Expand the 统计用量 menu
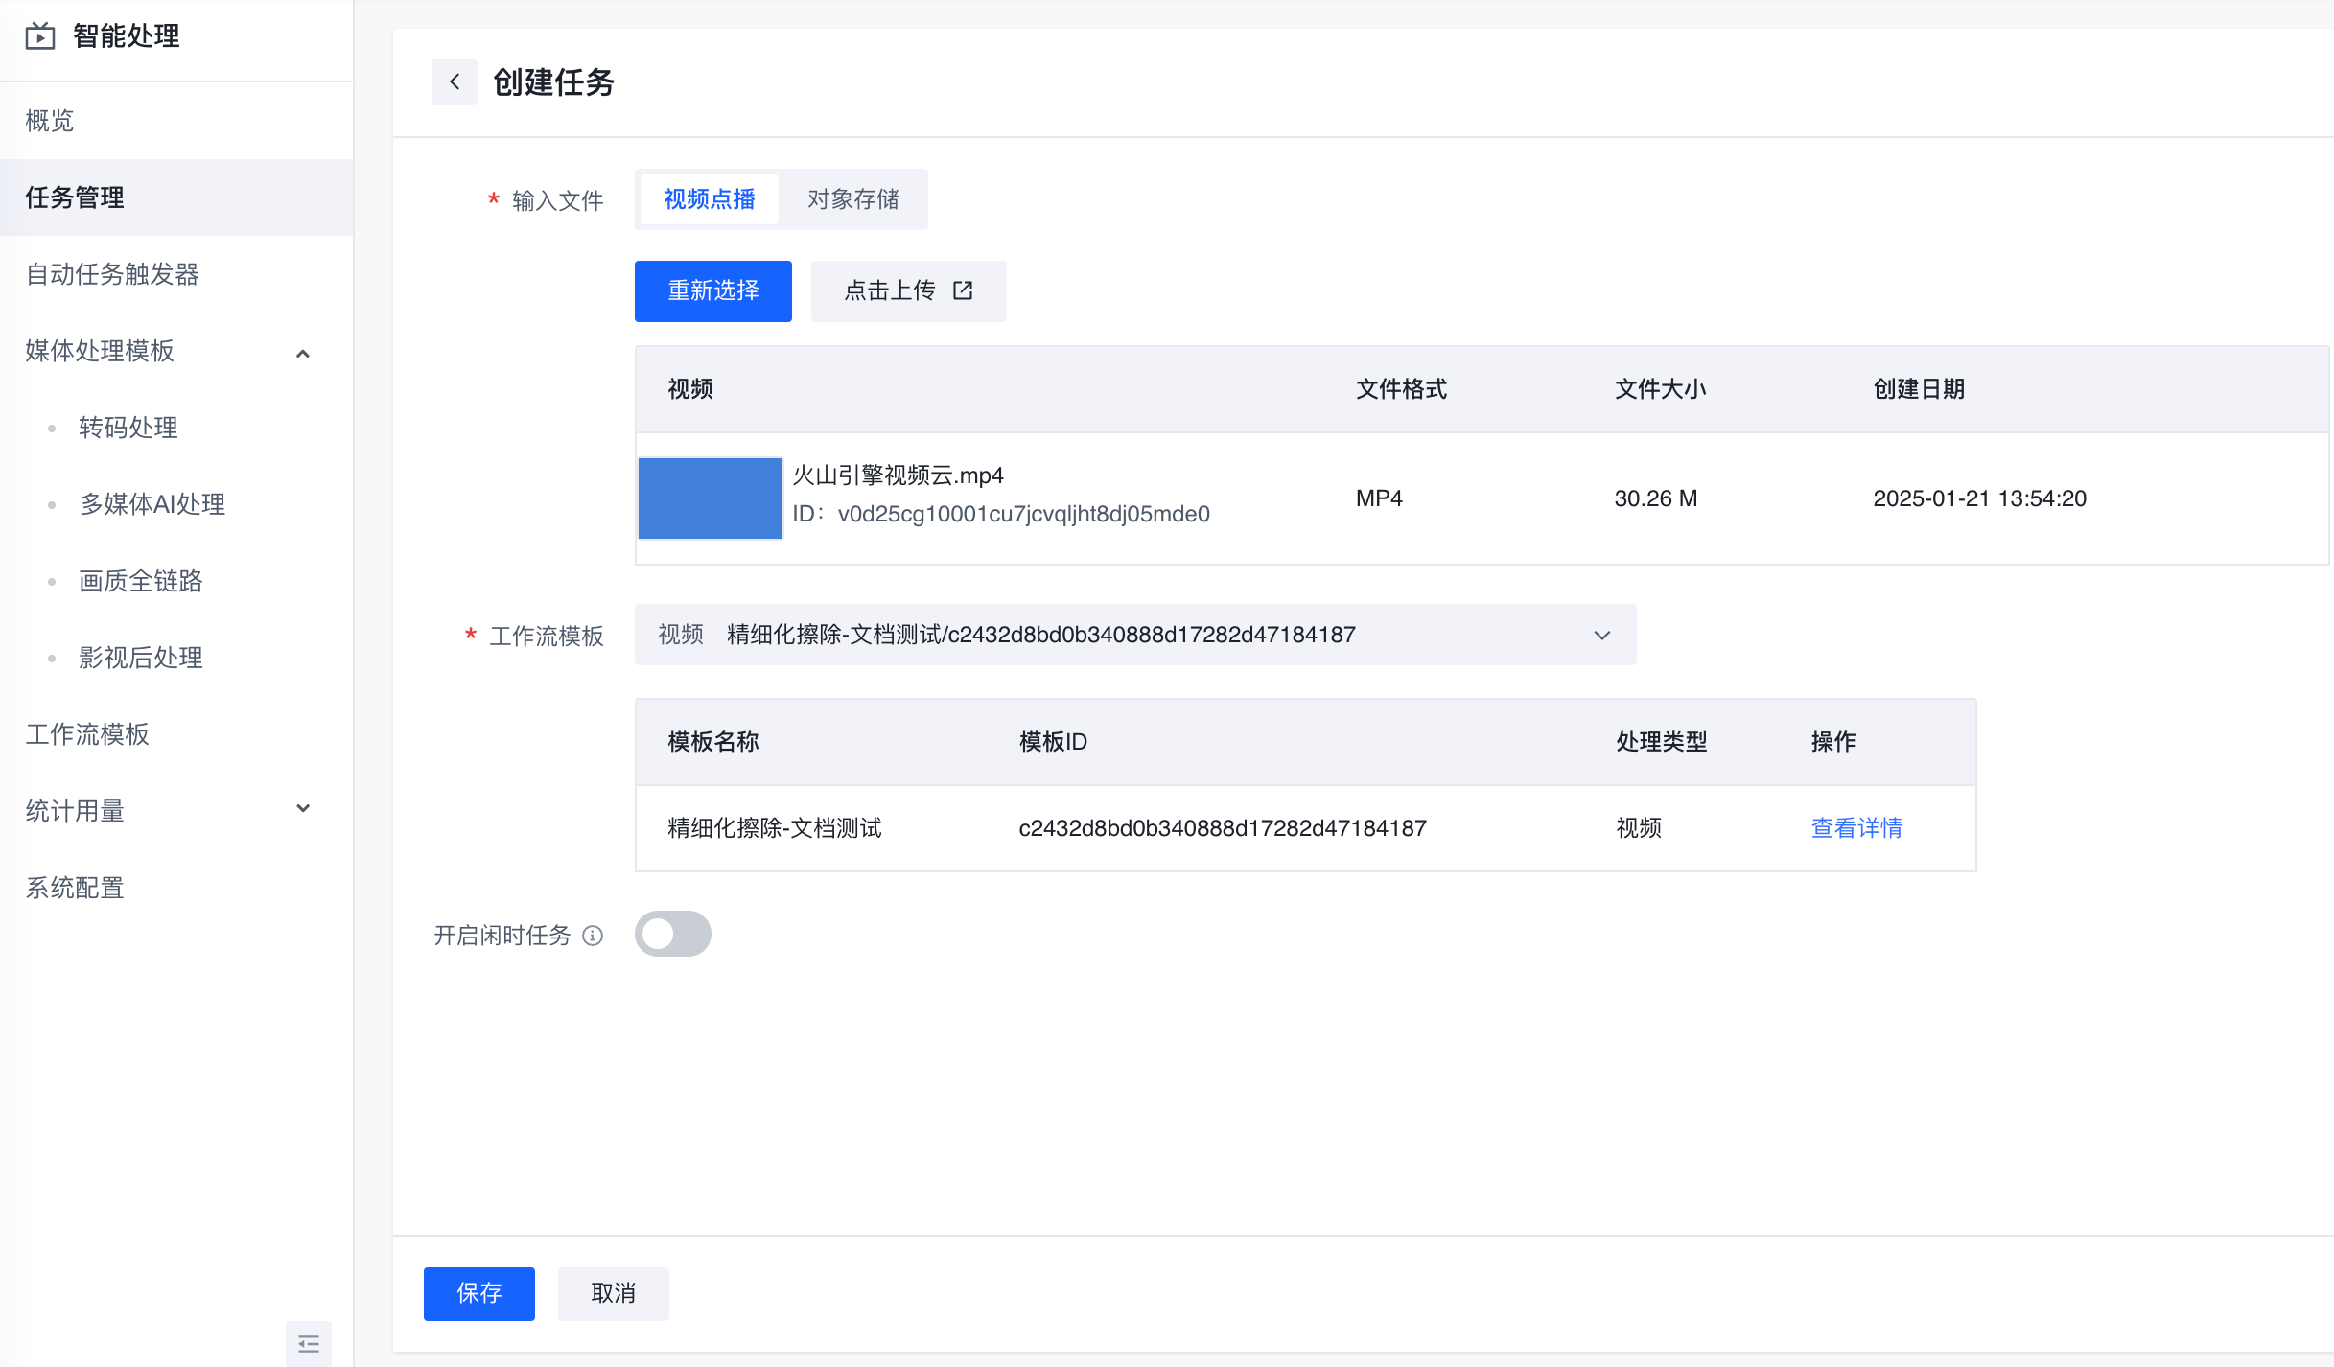 303,810
